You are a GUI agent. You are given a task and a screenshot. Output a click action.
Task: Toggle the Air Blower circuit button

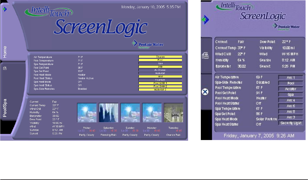click(x=160, y=70)
